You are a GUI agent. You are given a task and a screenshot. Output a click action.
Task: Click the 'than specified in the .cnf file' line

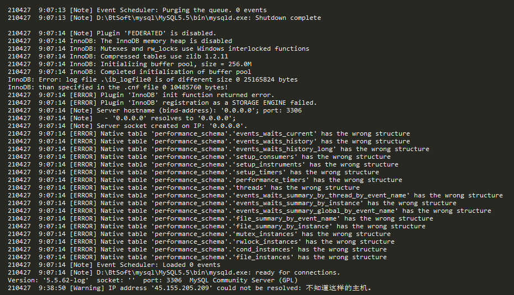(118, 87)
